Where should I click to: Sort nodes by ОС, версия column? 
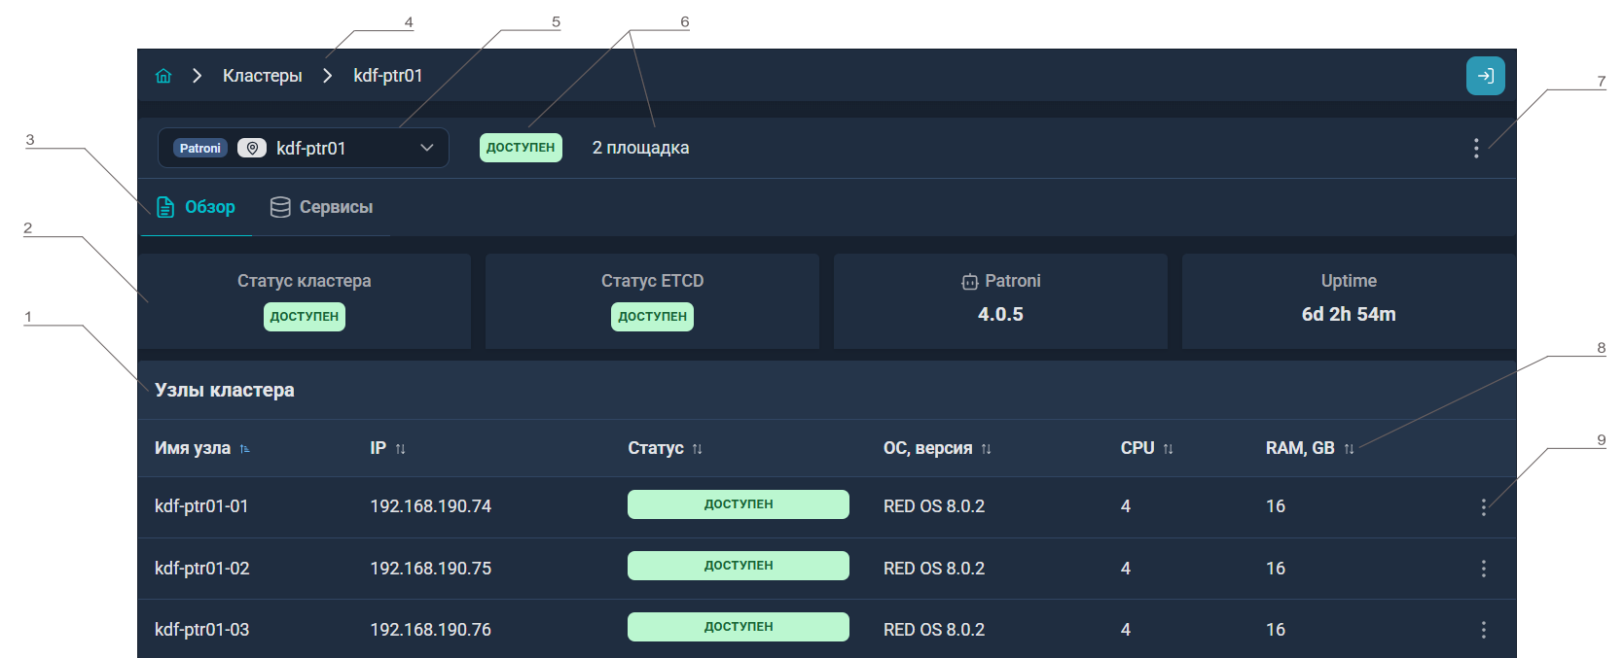click(x=986, y=449)
